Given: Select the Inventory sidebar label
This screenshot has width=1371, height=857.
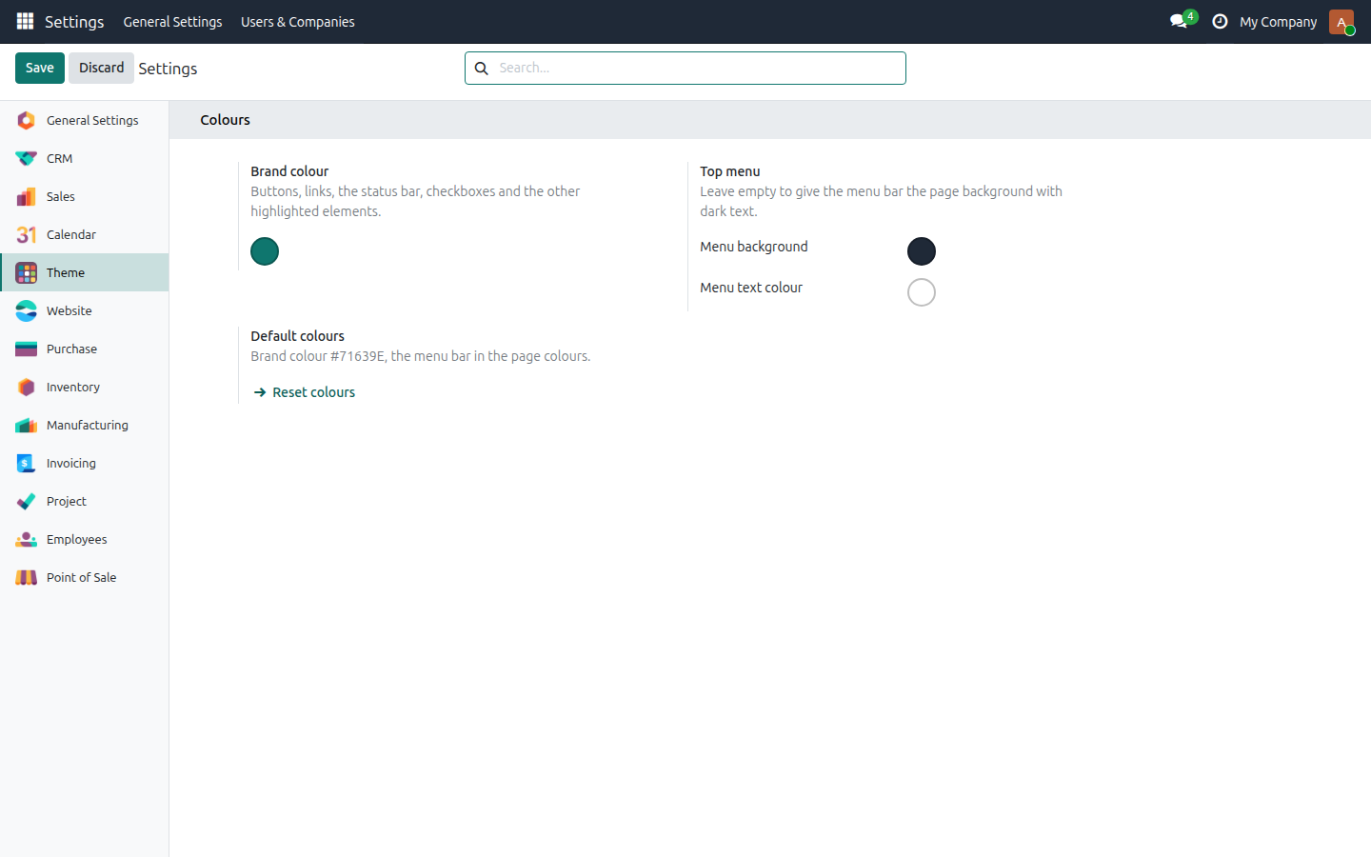Looking at the screenshot, I should coord(73,387).
